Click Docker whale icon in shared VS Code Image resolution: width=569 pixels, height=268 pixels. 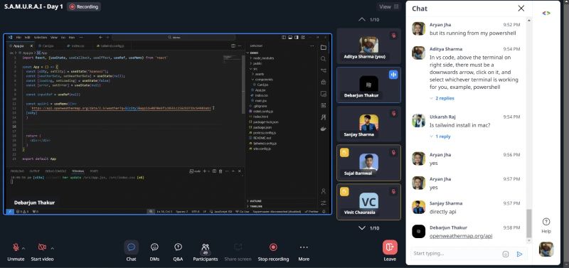(x=324, y=129)
